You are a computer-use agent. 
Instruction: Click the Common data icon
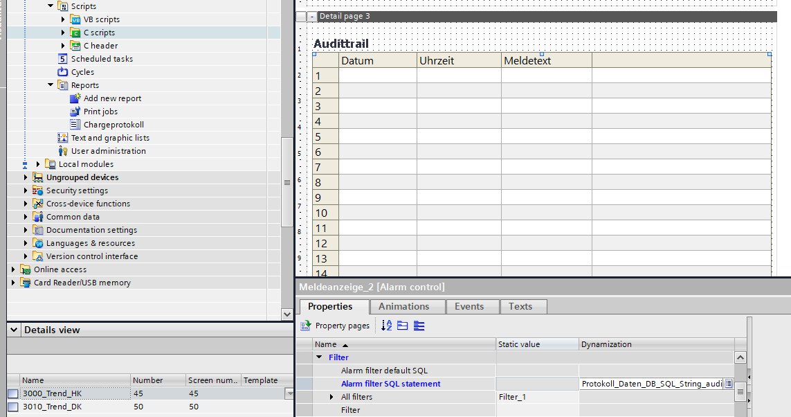pos(38,217)
